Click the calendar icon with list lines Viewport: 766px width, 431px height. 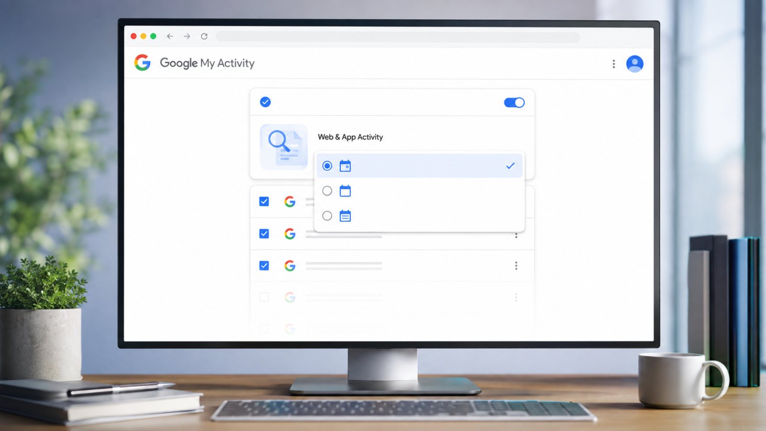coord(345,215)
